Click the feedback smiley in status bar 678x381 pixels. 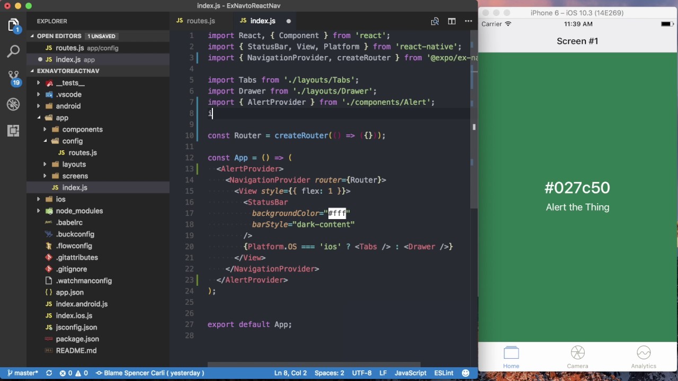coord(466,373)
